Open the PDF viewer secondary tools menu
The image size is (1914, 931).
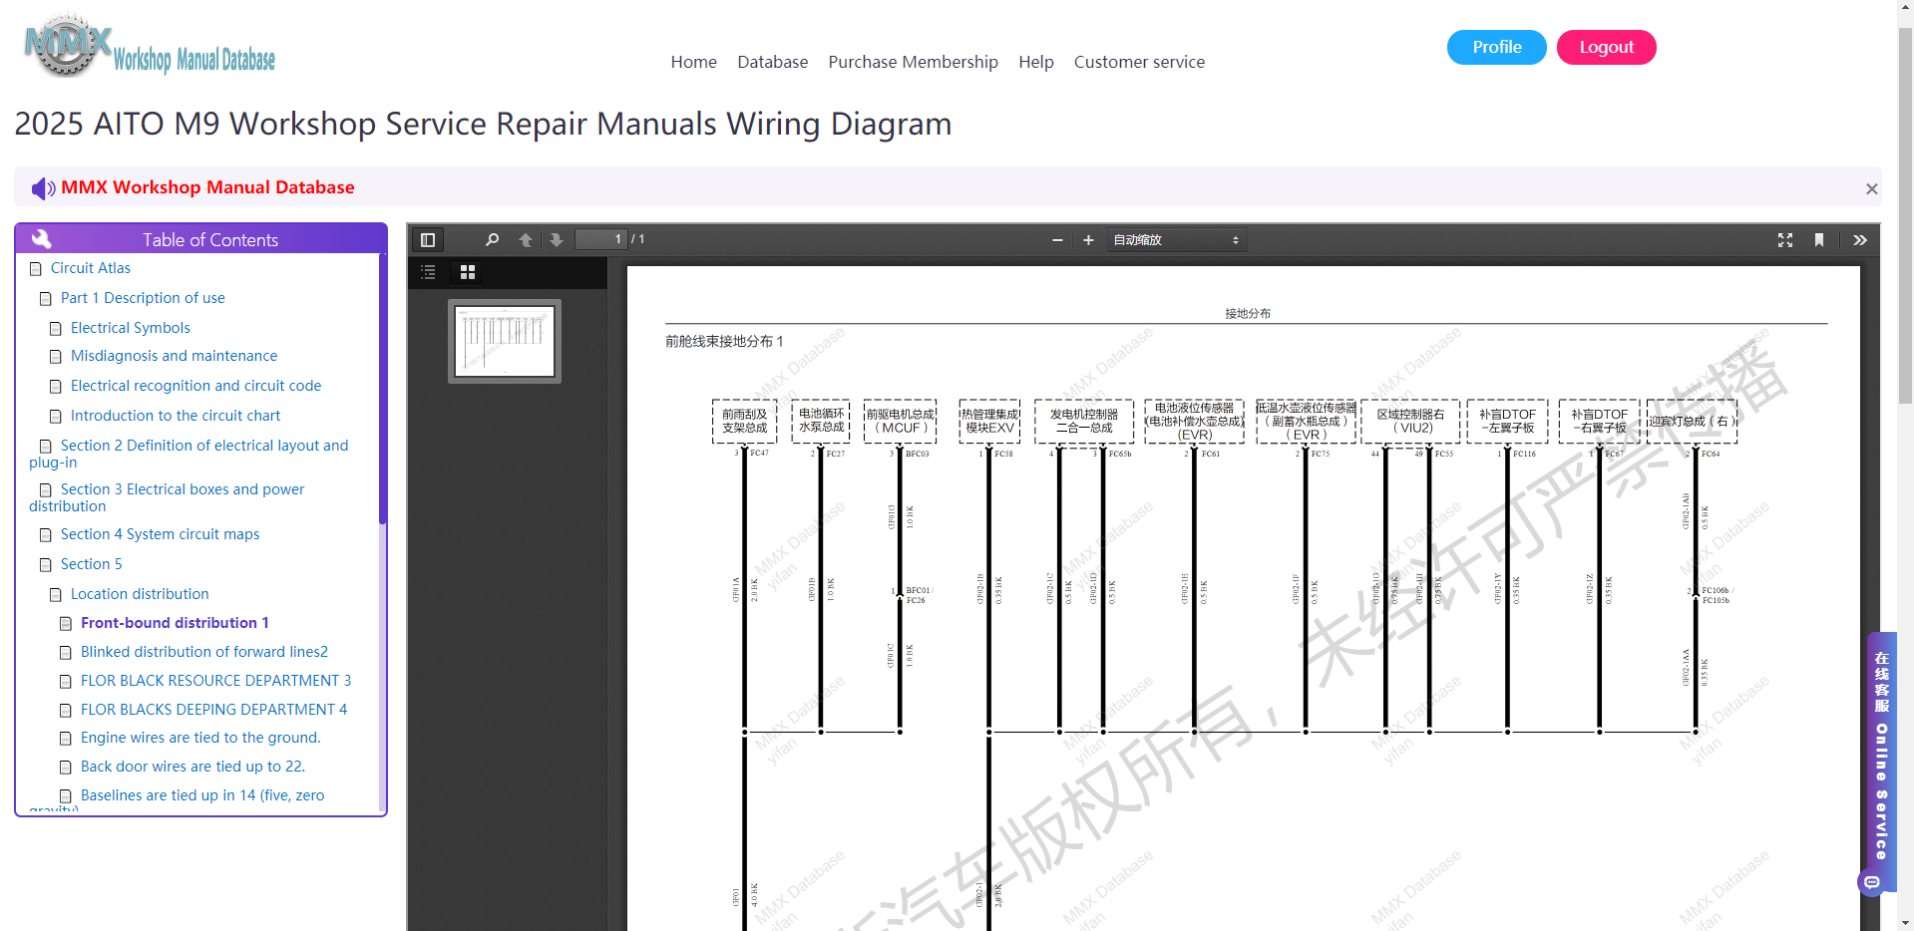(x=1860, y=240)
